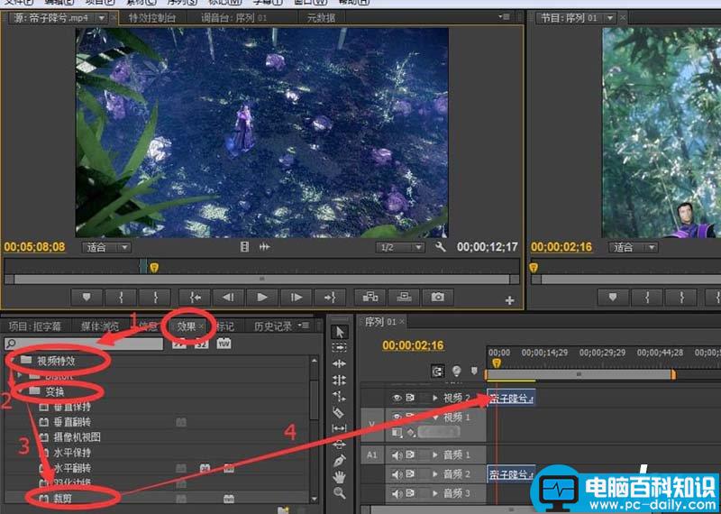Click source monitor Mark Out brace

tap(155, 298)
